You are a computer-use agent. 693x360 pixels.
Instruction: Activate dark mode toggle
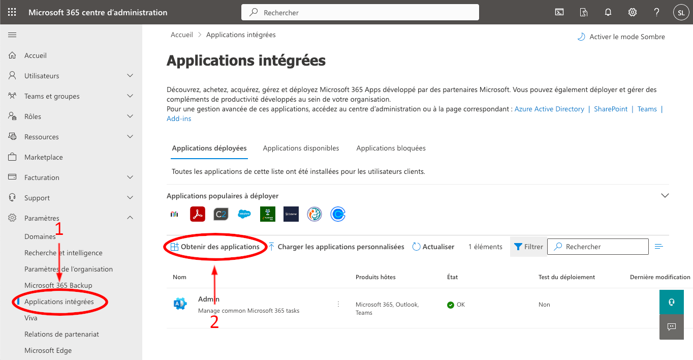pos(621,37)
